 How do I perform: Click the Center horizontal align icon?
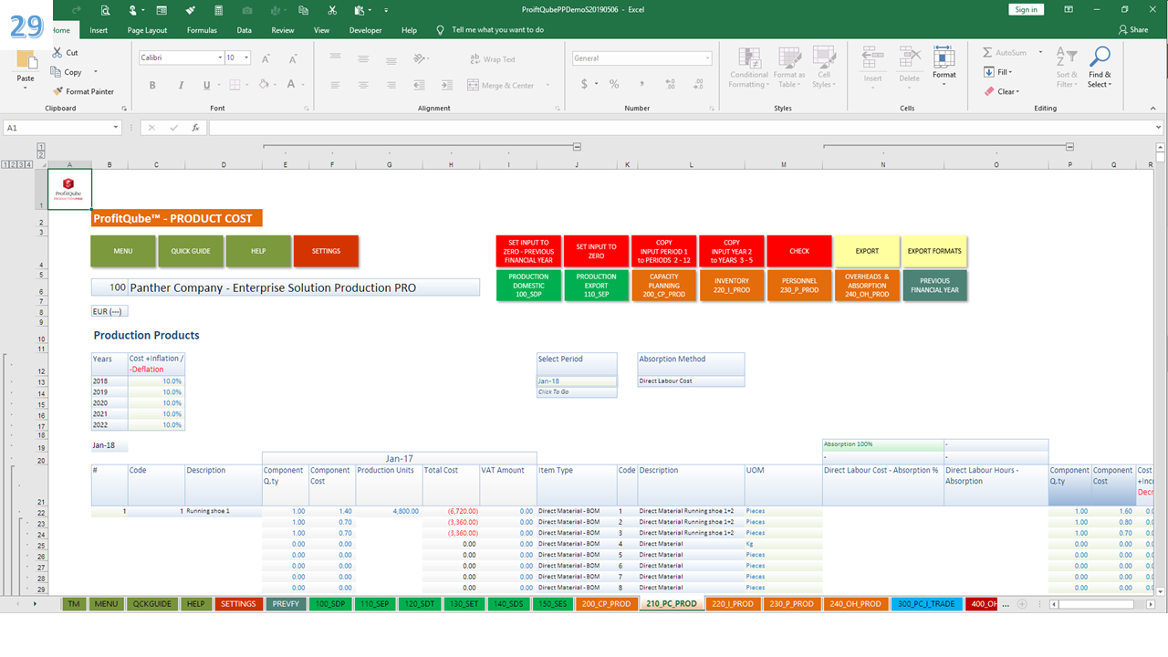coord(363,85)
